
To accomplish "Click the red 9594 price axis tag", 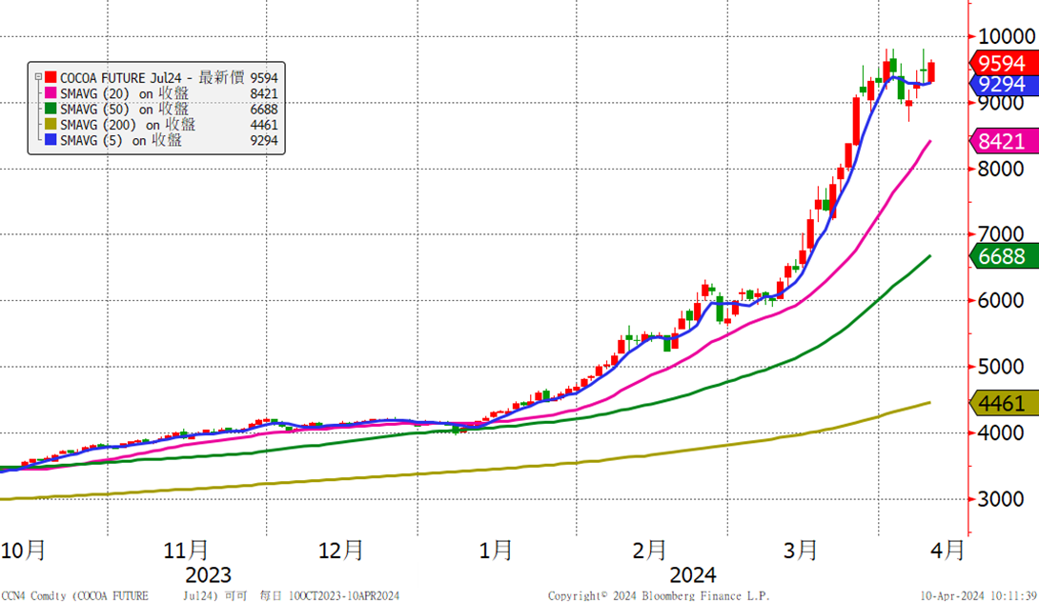I will (1003, 64).
